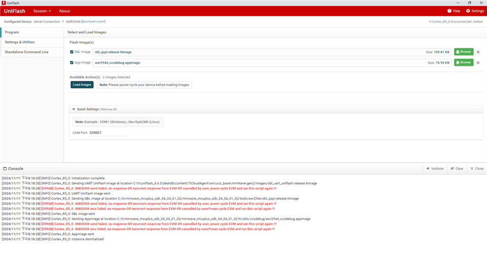Click the sbl_qspi.release.tiimage file field
The height and width of the screenshot is (264, 487).
click(x=272, y=52)
